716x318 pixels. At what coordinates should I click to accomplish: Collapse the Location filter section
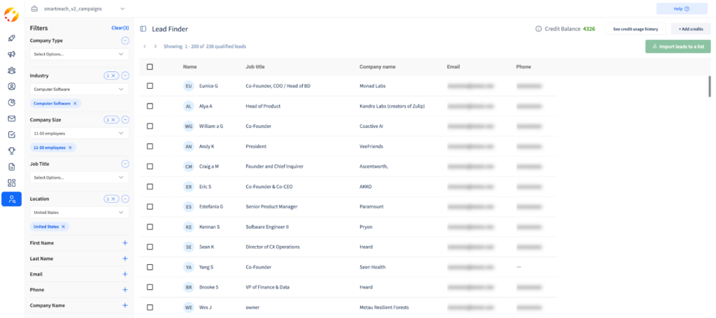click(x=125, y=199)
